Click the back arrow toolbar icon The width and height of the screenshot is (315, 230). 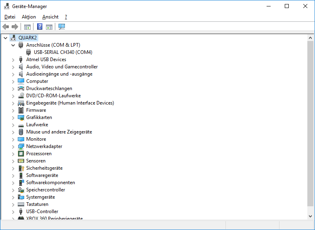[6, 27]
